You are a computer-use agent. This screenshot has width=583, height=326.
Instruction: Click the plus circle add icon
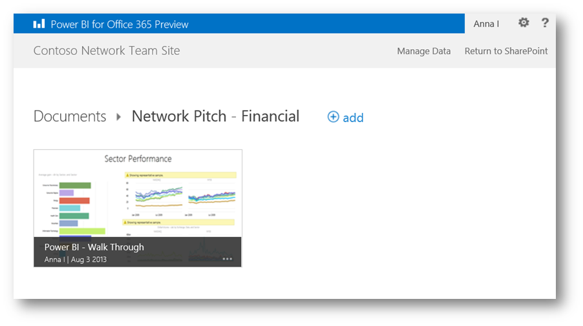click(x=333, y=117)
